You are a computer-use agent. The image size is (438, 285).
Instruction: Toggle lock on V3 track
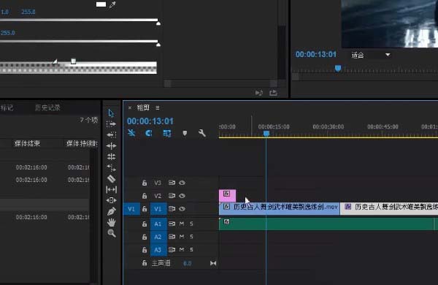[x=145, y=183]
